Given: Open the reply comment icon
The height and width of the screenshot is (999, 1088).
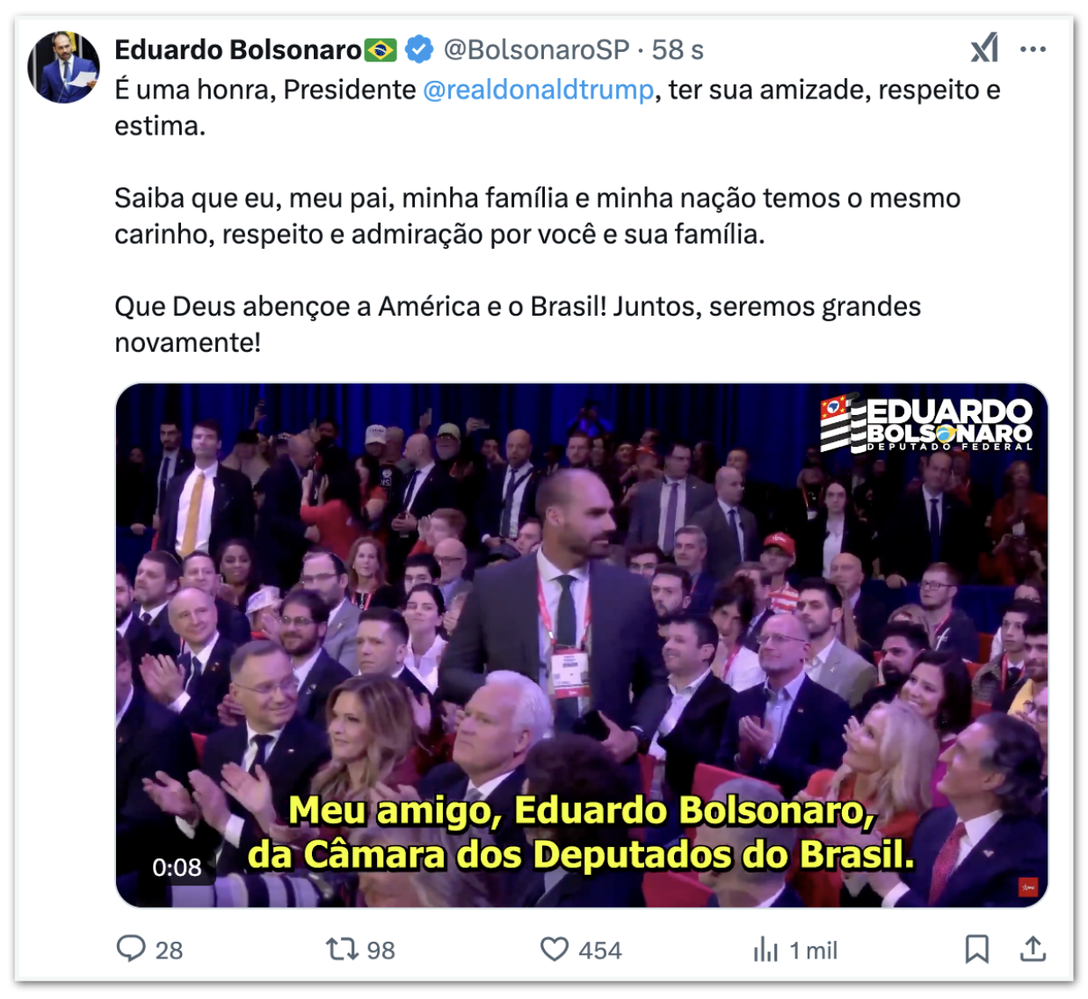Looking at the screenshot, I should pos(131,949).
